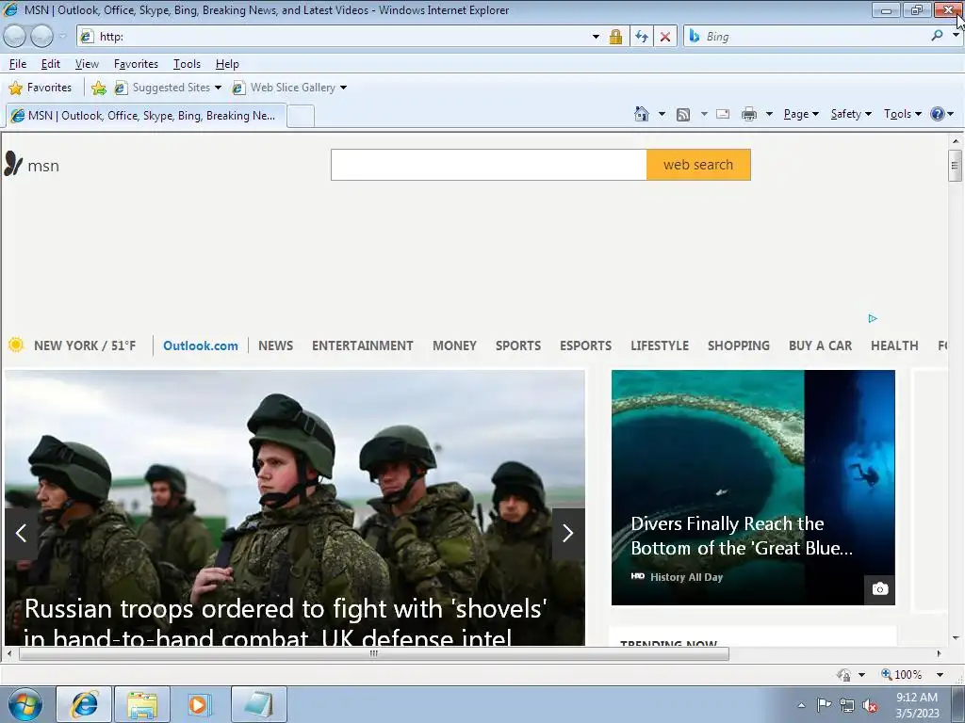Screen dimensions: 965x723
Task: Click the Read Mail icon
Action: click(x=723, y=114)
